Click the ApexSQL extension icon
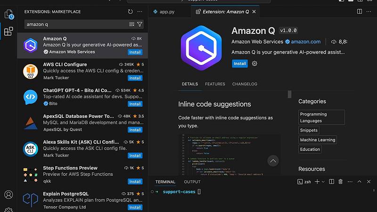The height and width of the screenshot is (212, 377). pyautogui.click(x=31, y=123)
